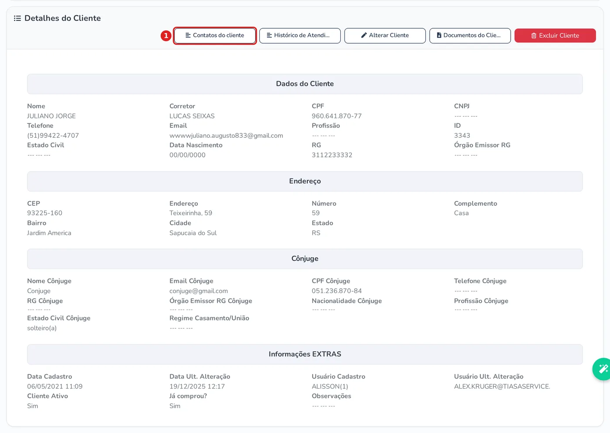The image size is (610, 433).
Task: Click state value RS
Action: [316, 233]
